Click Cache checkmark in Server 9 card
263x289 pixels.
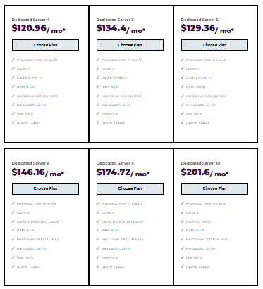click(98, 221)
